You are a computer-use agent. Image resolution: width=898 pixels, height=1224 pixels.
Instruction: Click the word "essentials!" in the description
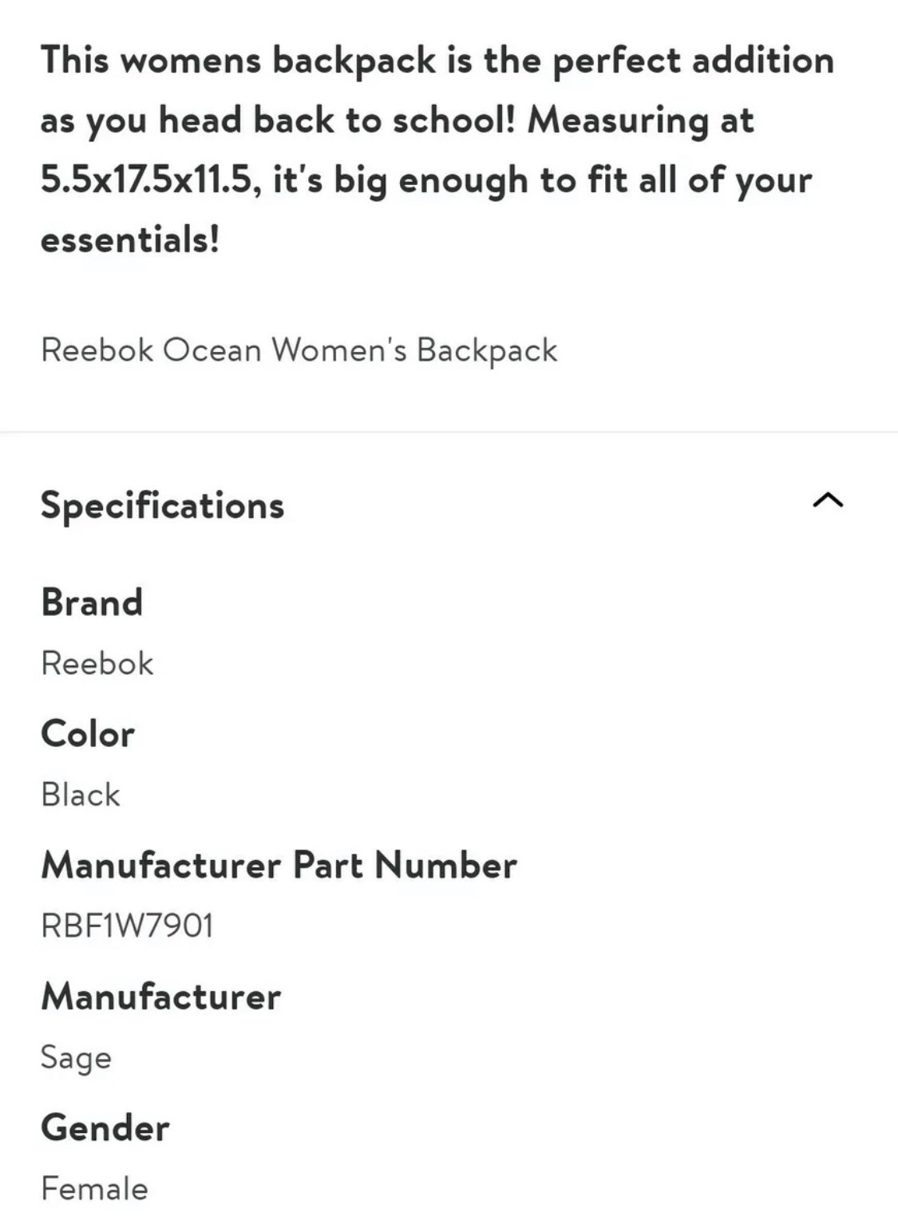tap(130, 239)
